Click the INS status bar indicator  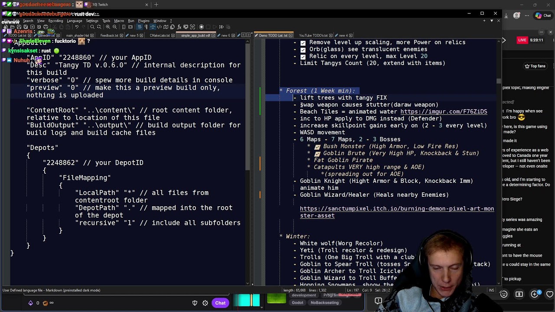(x=491, y=290)
